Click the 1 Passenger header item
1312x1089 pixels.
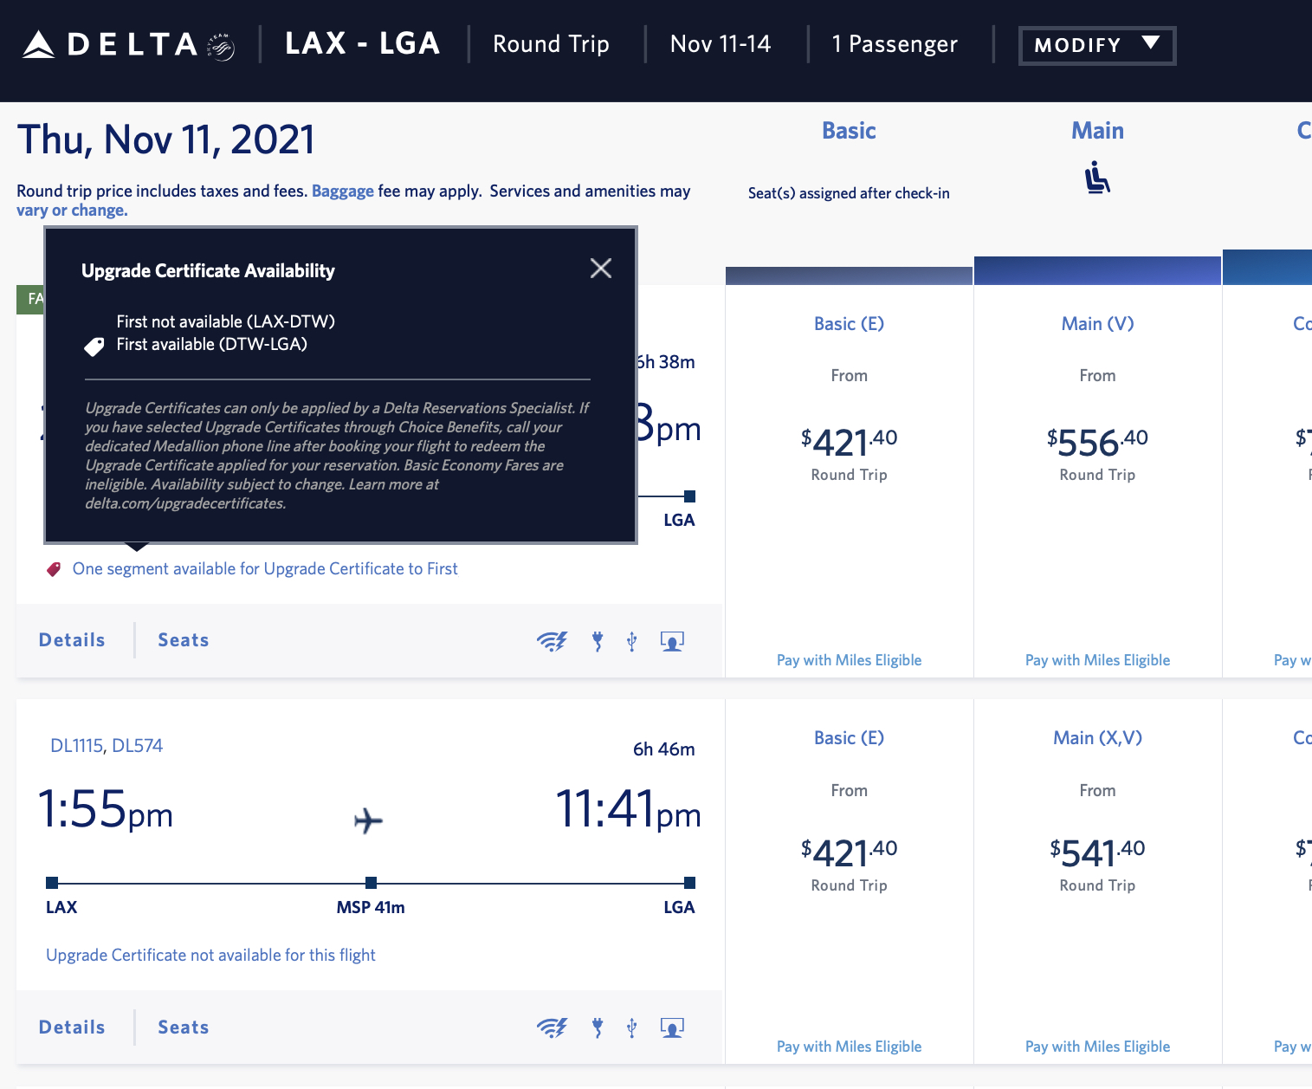(894, 43)
